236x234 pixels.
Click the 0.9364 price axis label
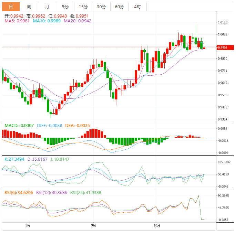coord(223,119)
